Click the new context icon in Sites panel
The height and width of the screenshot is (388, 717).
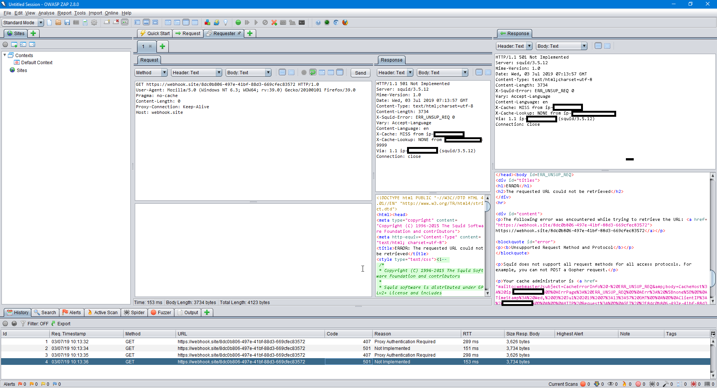(14, 44)
